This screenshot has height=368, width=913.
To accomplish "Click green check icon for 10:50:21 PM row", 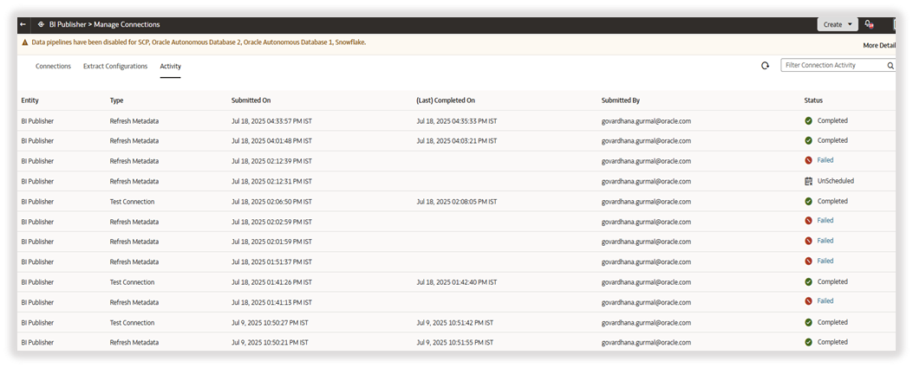I will tap(808, 342).
